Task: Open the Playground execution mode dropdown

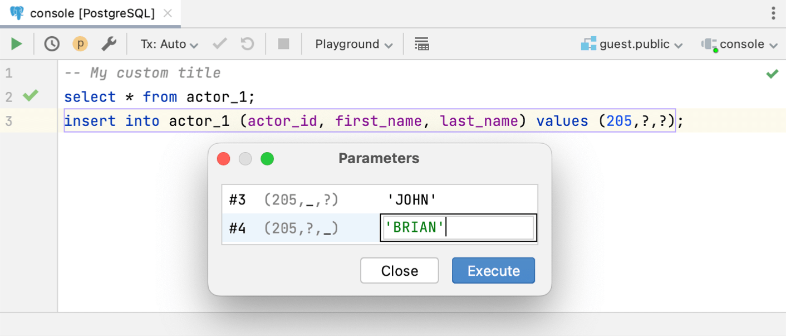Action: point(352,43)
